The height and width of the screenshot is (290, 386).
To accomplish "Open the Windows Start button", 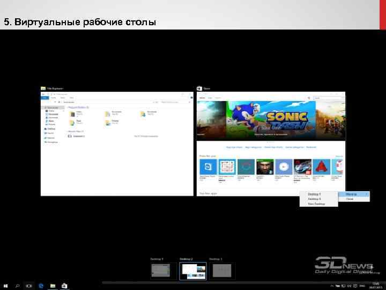I will tap(5, 286).
